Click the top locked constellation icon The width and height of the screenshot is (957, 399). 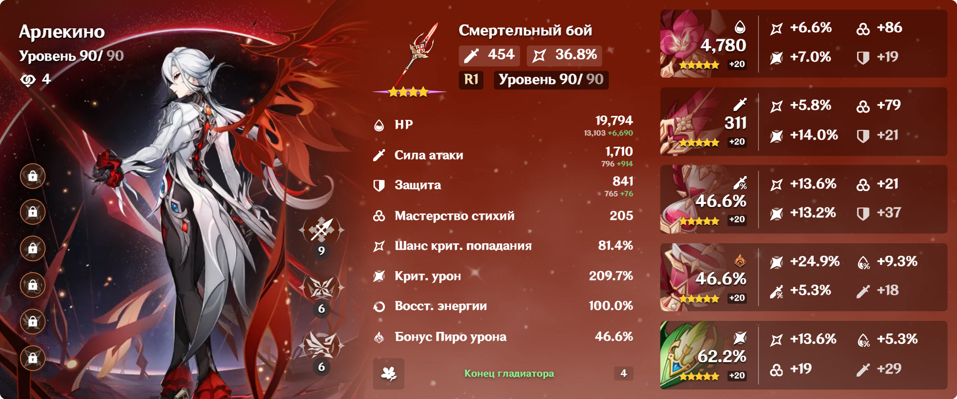[33, 176]
